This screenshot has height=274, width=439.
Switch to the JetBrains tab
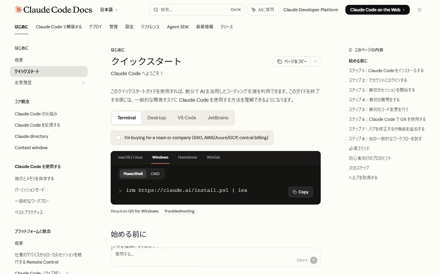point(218,118)
